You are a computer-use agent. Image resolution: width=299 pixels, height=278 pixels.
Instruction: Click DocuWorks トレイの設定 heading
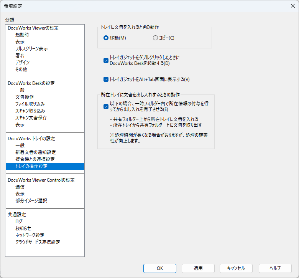click(31, 138)
